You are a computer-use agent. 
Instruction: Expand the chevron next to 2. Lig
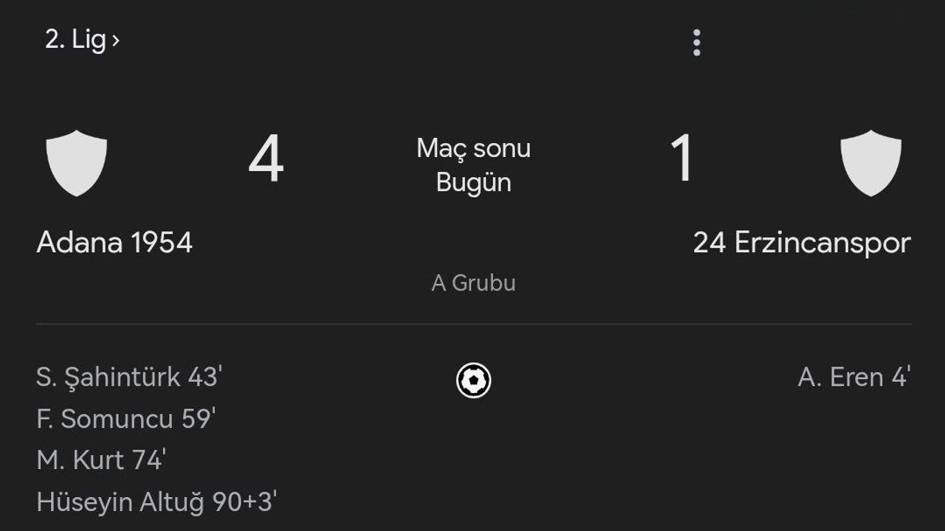(x=115, y=41)
